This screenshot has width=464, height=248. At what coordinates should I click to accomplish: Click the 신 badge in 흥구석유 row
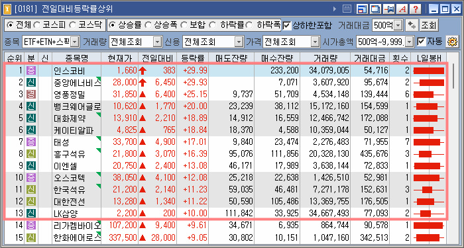click(30, 154)
